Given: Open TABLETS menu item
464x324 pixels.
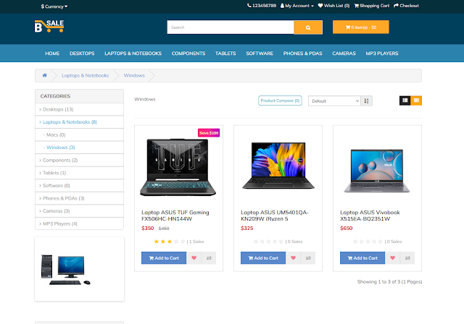Looking at the screenshot, I should coord(225,54).
